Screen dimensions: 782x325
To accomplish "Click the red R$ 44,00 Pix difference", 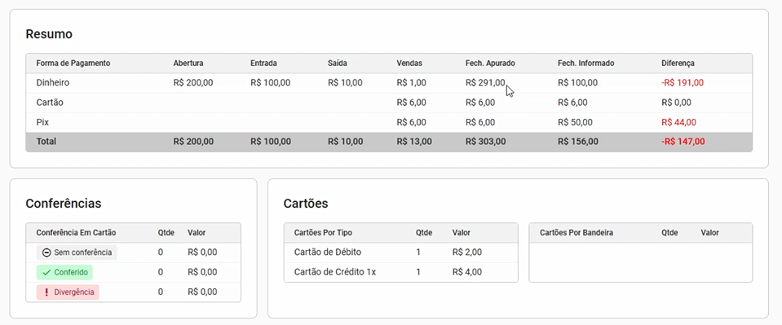I will click(x=678, y=122).
